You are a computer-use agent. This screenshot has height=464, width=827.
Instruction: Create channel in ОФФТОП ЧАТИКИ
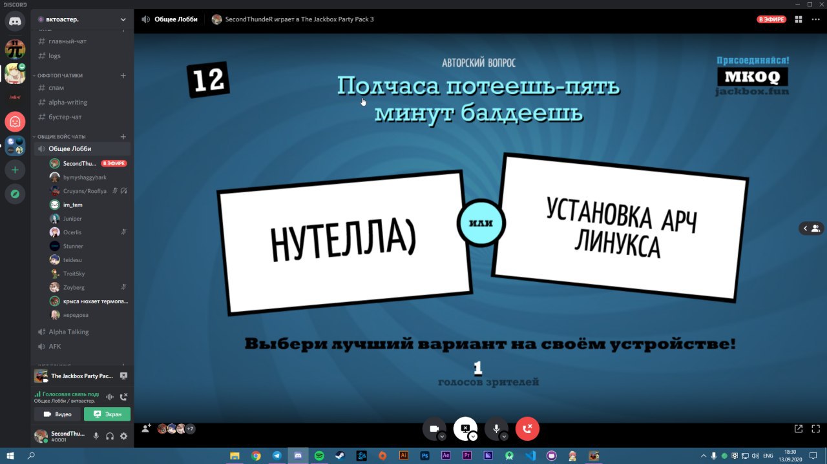coord(123,76)
